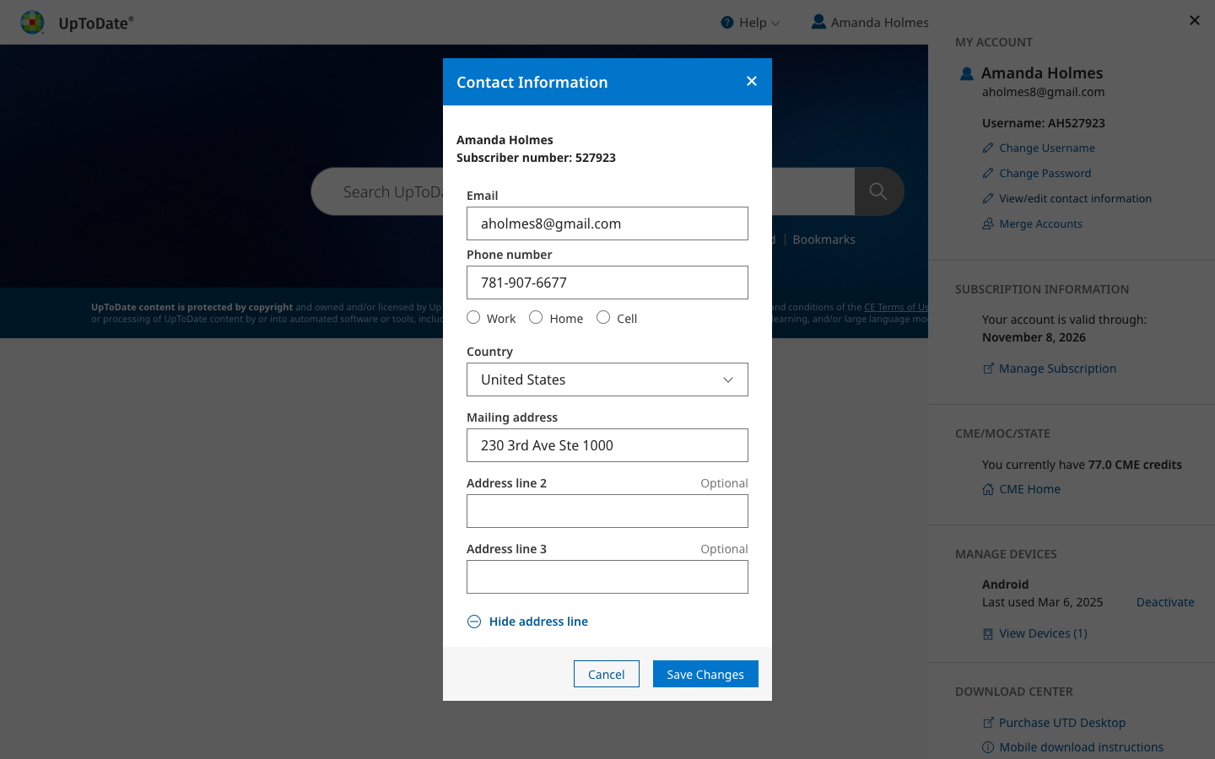Click the Phone number field
Image resolution: width=1215 pixels, height=759 pixels.
(607, 283)
